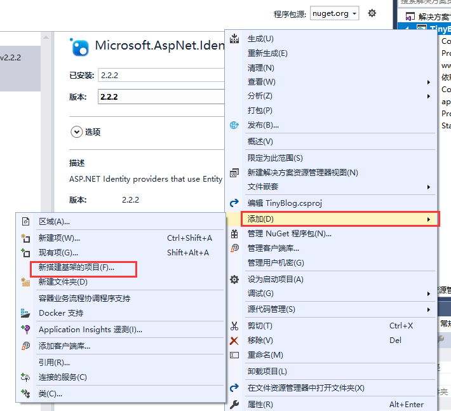Click the Microsoft.AspNet.Identity package logo
This screenshot has width=451, height=411.
click(x=79, y=47)
